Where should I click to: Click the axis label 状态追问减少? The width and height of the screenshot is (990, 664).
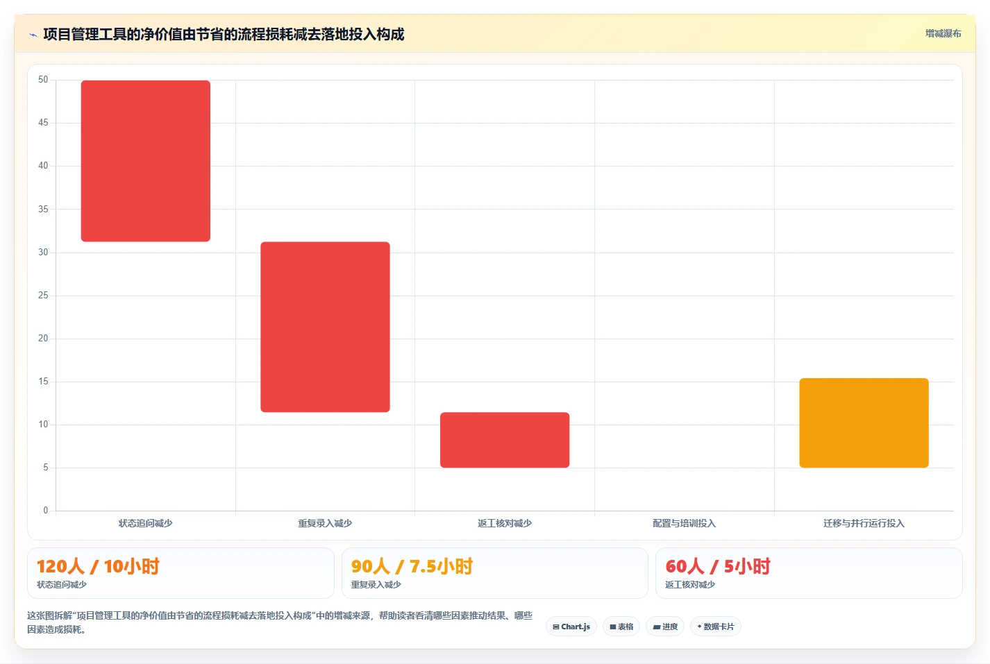coord(146,523)
